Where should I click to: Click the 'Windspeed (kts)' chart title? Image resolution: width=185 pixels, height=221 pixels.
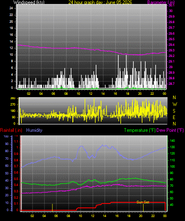[29, 2]
